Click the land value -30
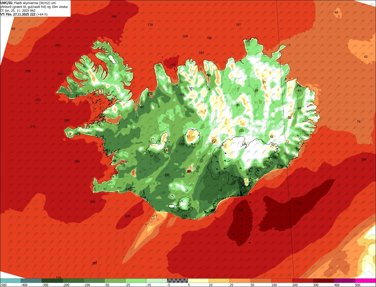Screen dimensions: 376x287 (237, 105)
